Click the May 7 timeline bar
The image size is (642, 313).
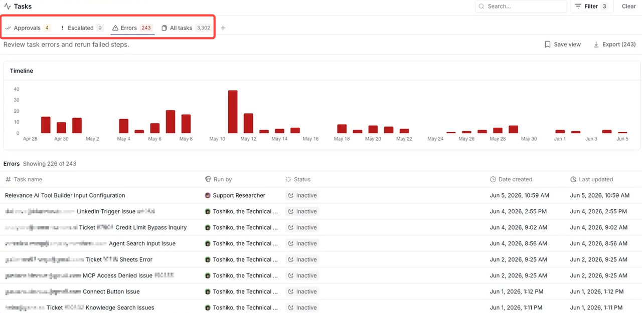(x=171, y=122)
